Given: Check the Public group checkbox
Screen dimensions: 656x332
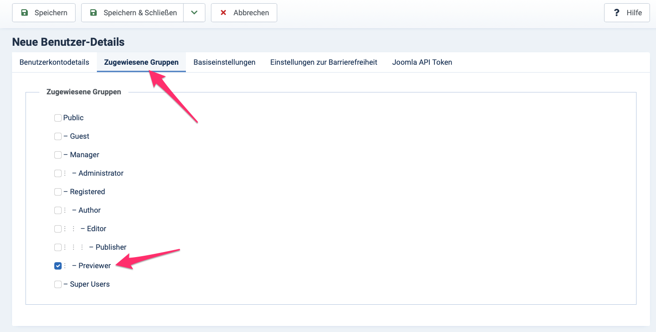Looking at the screenshot, I should tap(57, 117).
